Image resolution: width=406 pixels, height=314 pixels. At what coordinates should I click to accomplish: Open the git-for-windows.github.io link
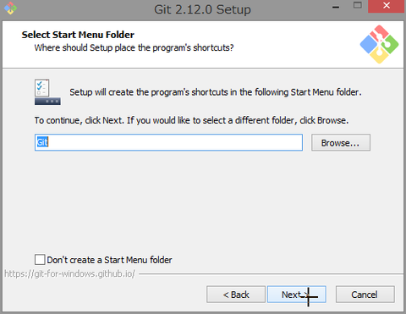click(x=70, y=273)
